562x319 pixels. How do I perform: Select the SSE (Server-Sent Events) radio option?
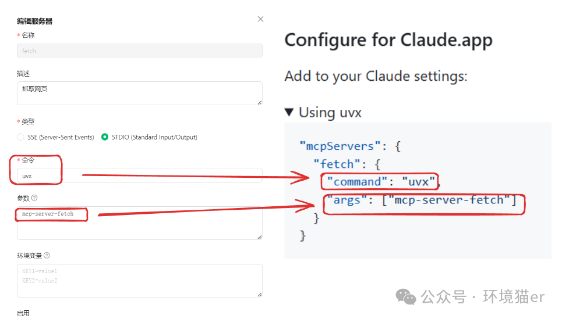coord(21,137)
